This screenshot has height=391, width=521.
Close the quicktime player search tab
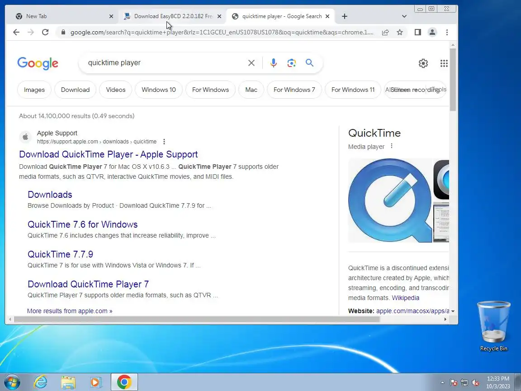pos(327,16)
